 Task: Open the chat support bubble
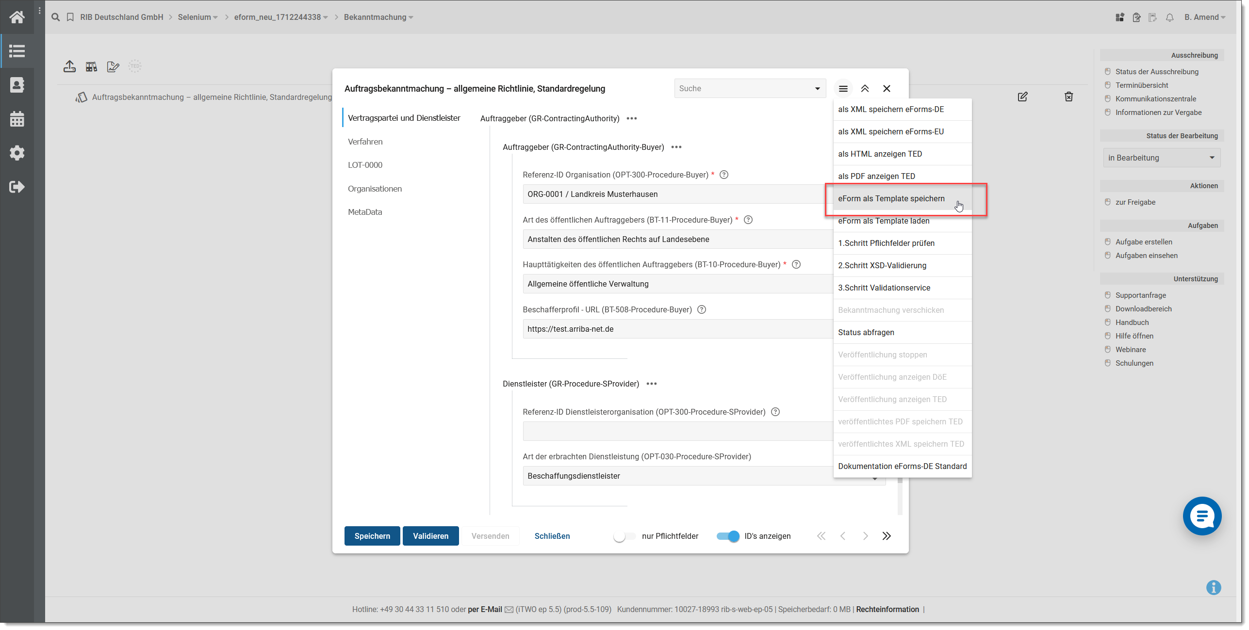click(x=1202, y=516)
